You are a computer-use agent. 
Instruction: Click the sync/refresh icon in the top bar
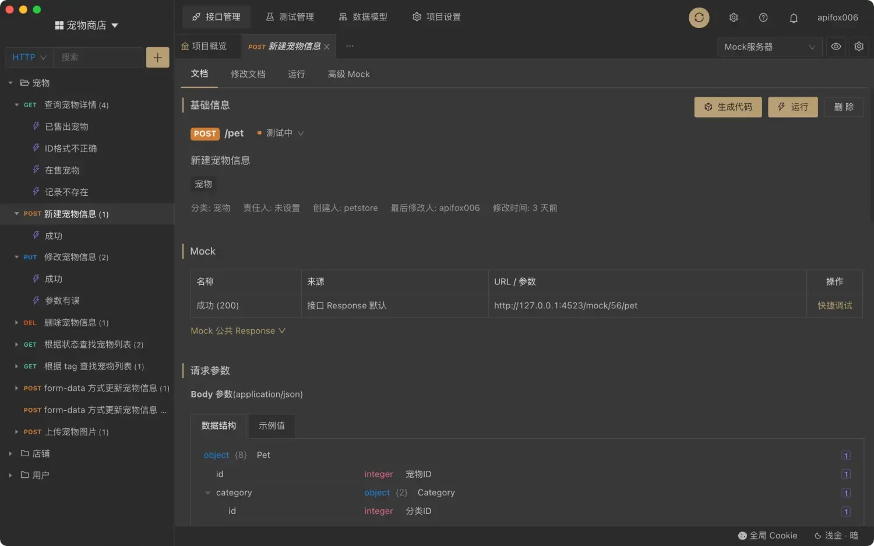(x=699, y=17)
